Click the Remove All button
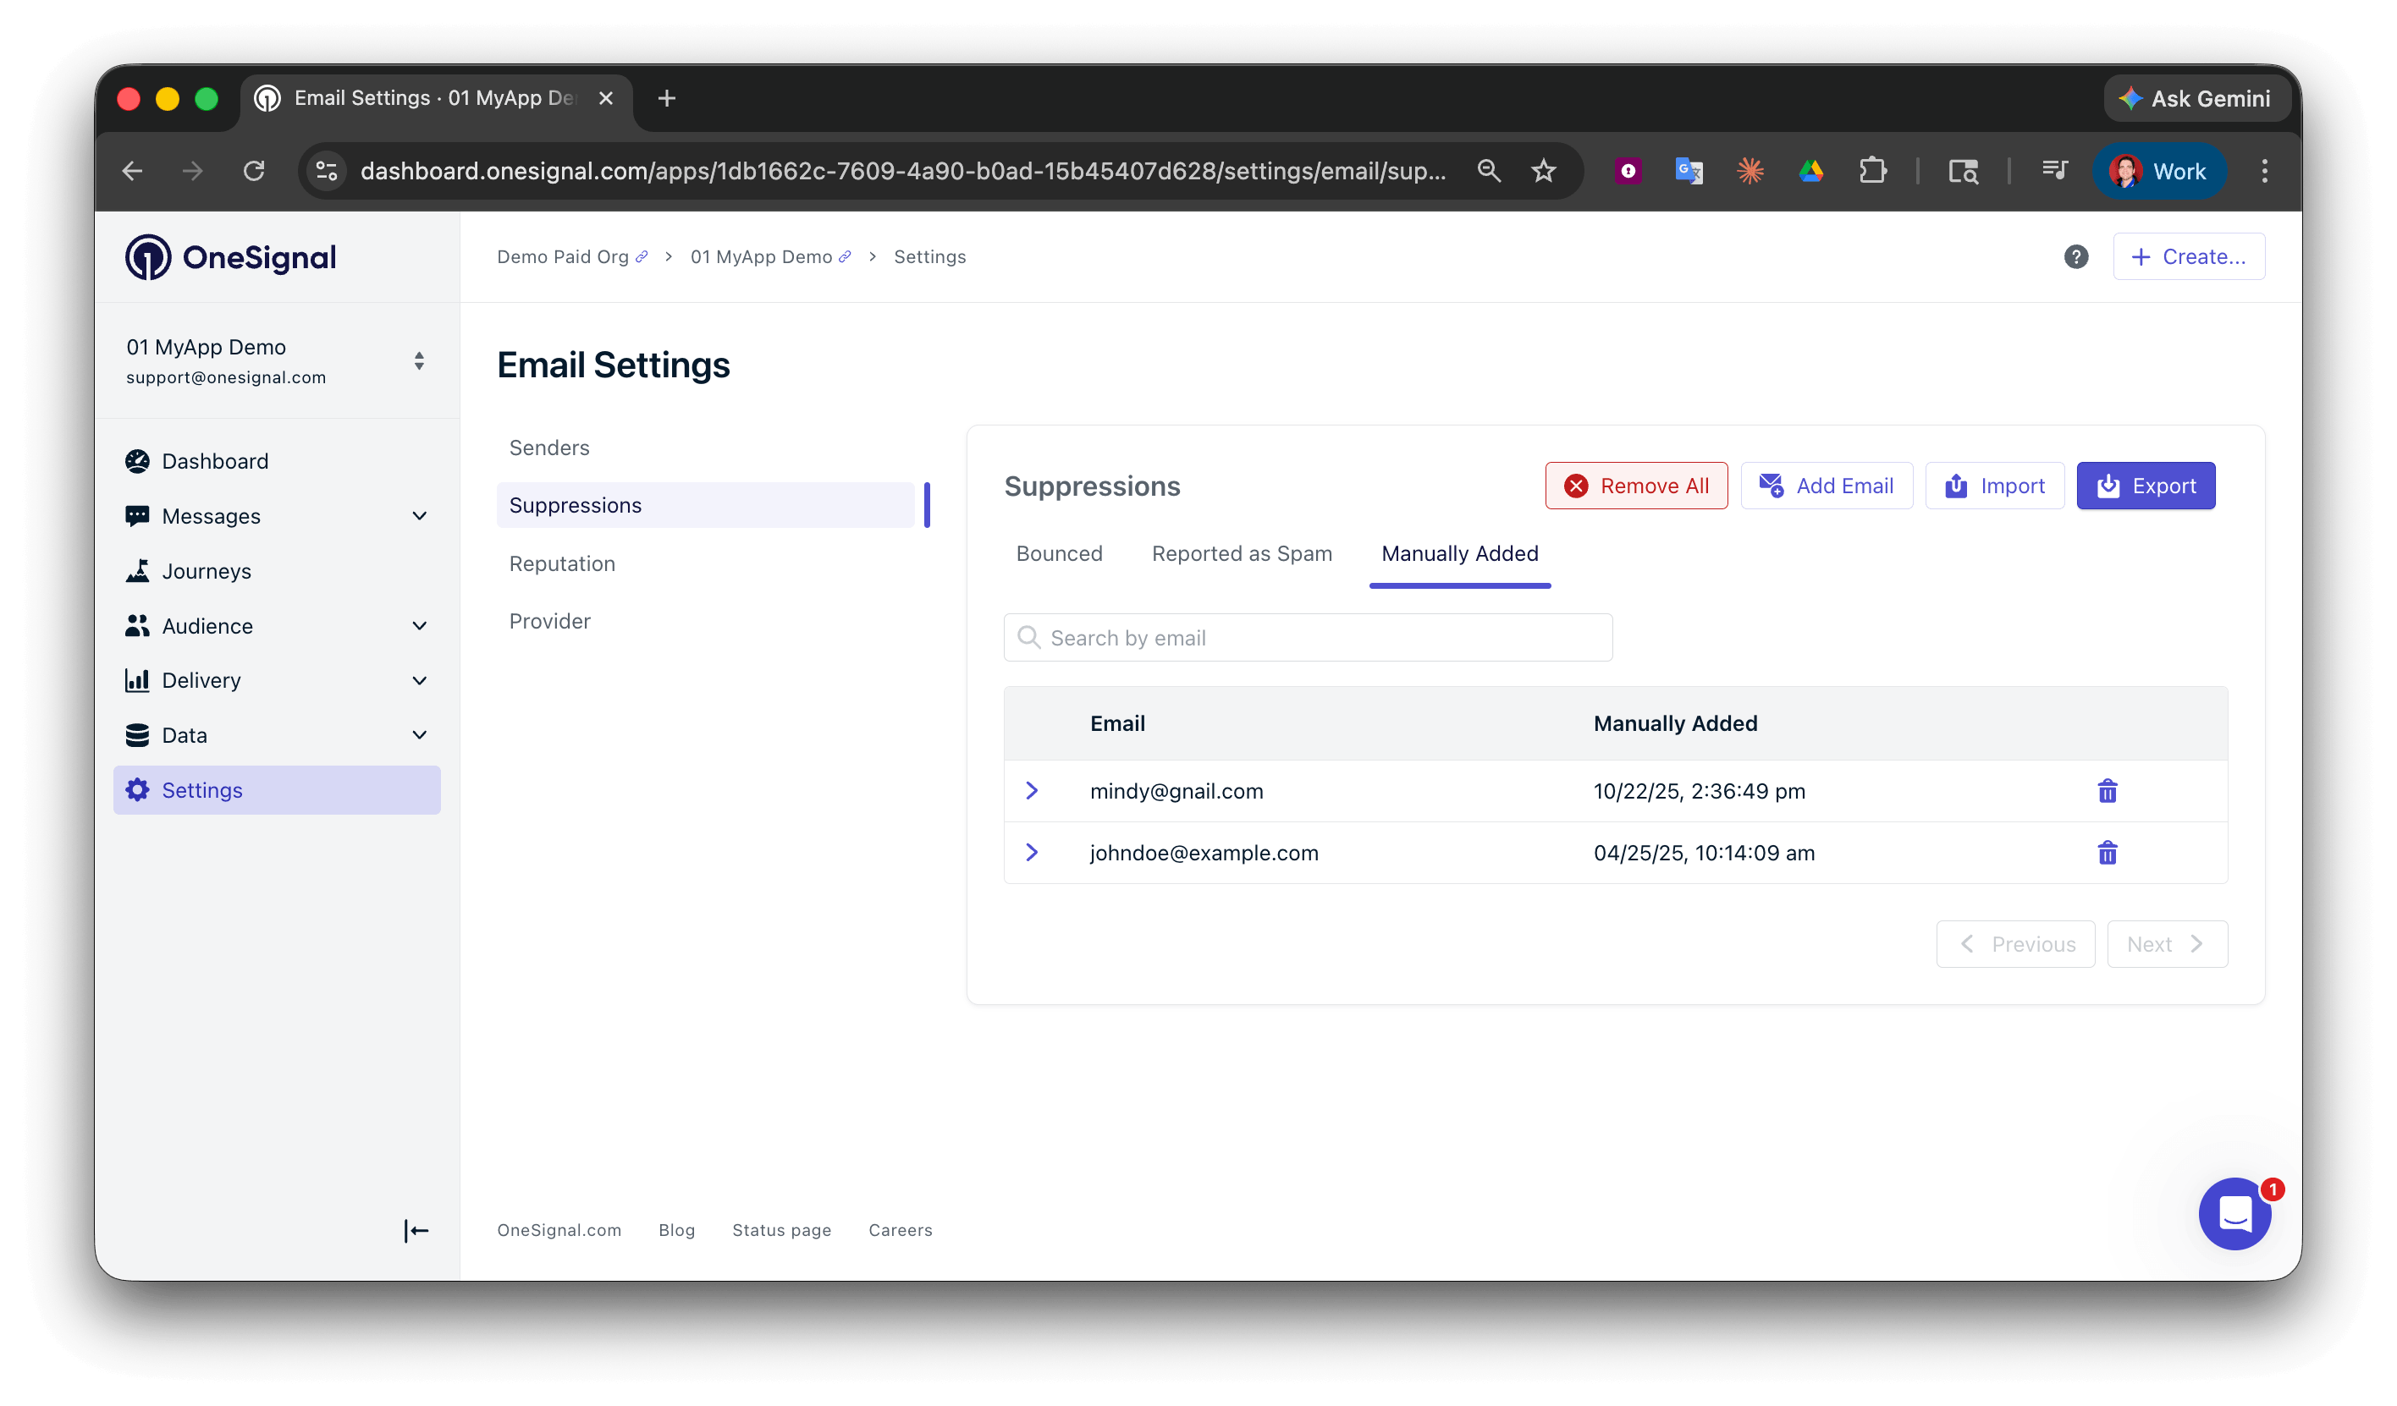The height and width of the screenshot is (1406, 2397). pos(1635,485)
